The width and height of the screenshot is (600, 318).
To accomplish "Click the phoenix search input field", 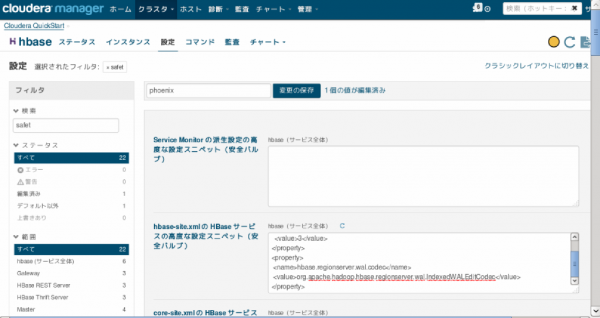I will click(209, 91).
